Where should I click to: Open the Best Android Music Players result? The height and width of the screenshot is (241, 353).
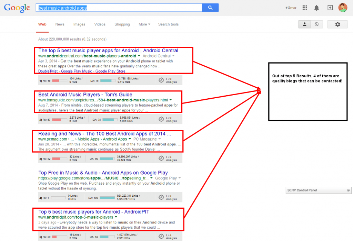85,95
